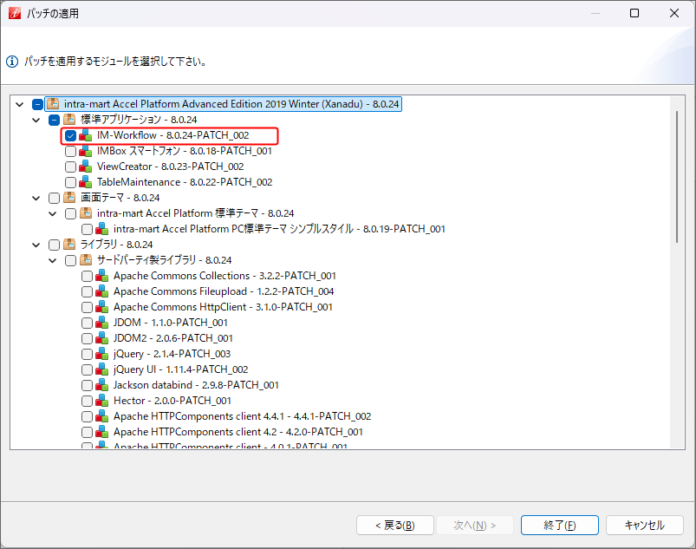Select the Apache HTTPComponents client 4.2 row
The width and height of the screenshot is (696, 549).
point(238,432)
